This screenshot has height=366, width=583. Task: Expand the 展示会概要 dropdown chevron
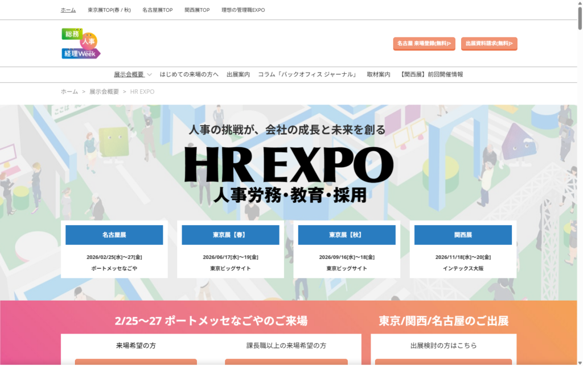[149, 74]
